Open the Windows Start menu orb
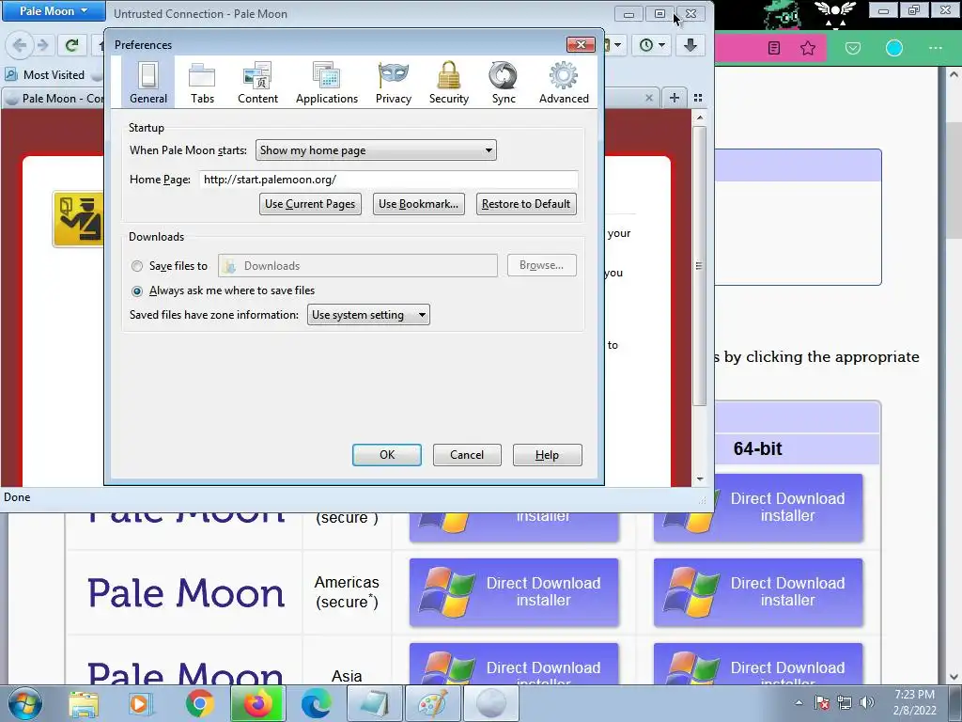The image size is (962, 722). click(25, 703)
